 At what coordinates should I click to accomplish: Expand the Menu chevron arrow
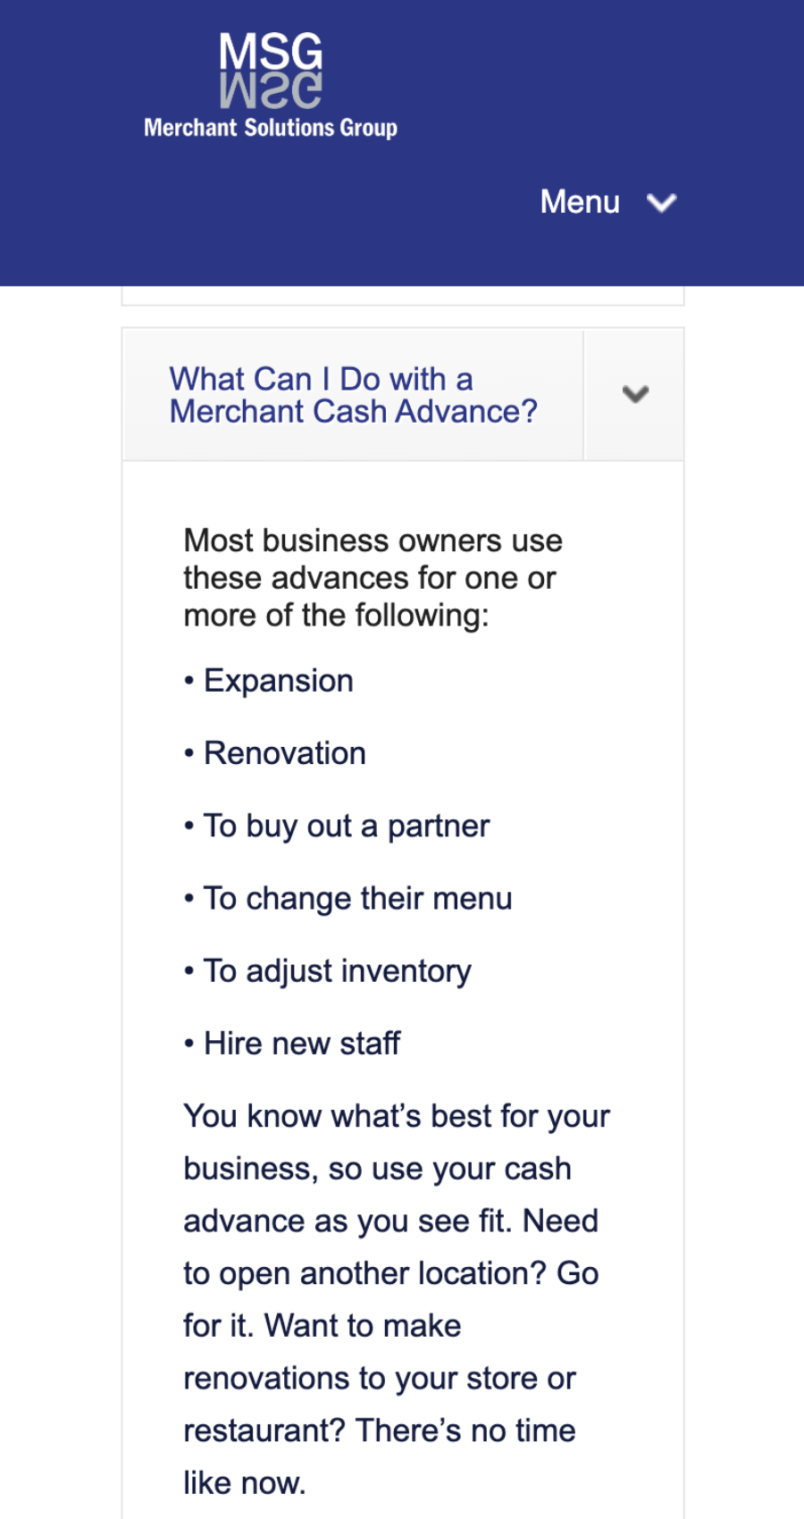coord(661,203)
